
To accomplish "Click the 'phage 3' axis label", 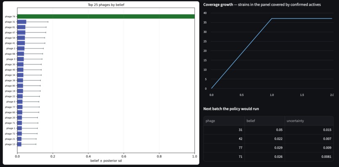I will pos(11,59).
